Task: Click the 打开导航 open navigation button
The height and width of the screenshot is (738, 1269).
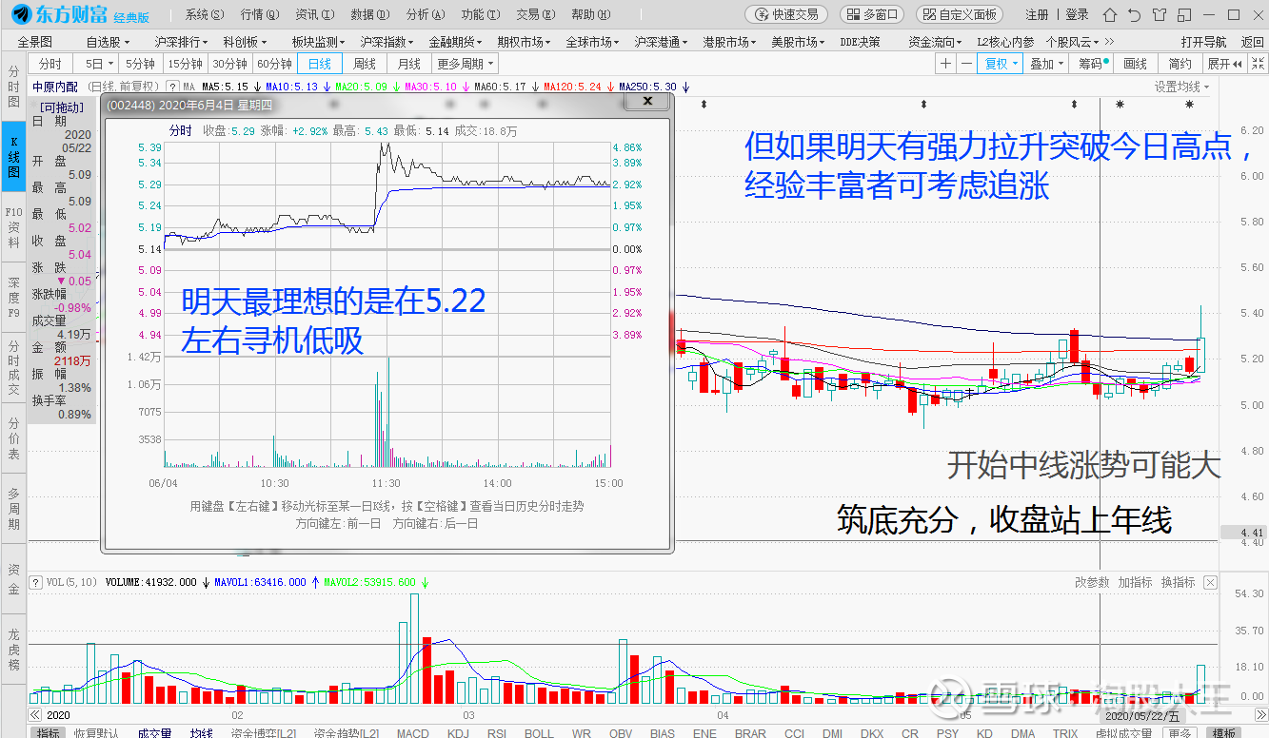Action: (x=1203, y=42)
